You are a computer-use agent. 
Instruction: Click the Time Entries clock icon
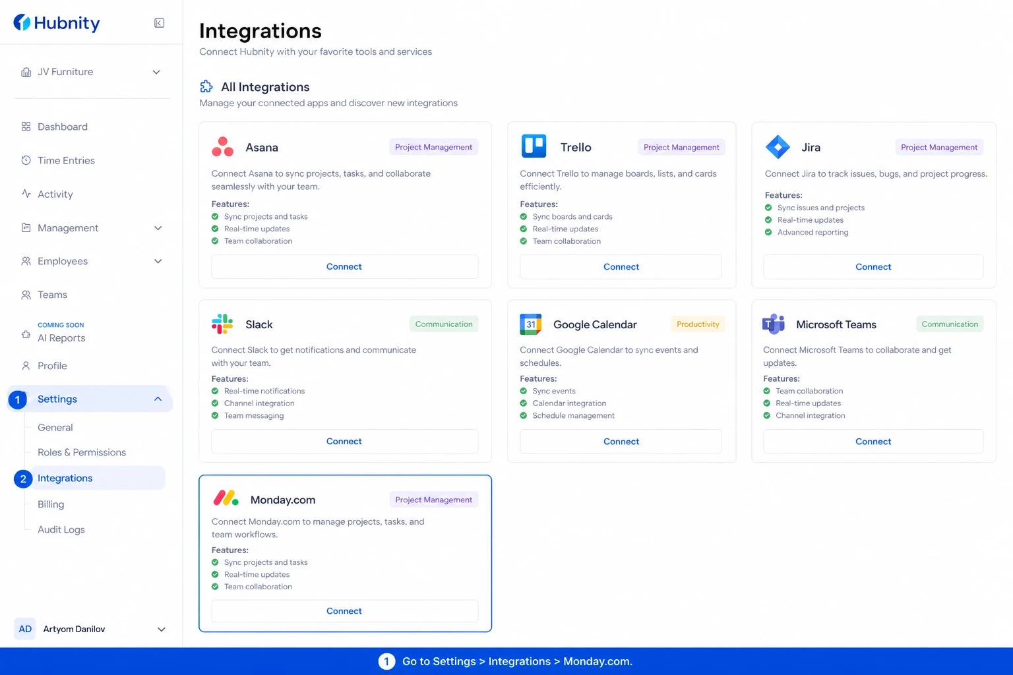tap(26, 160)
